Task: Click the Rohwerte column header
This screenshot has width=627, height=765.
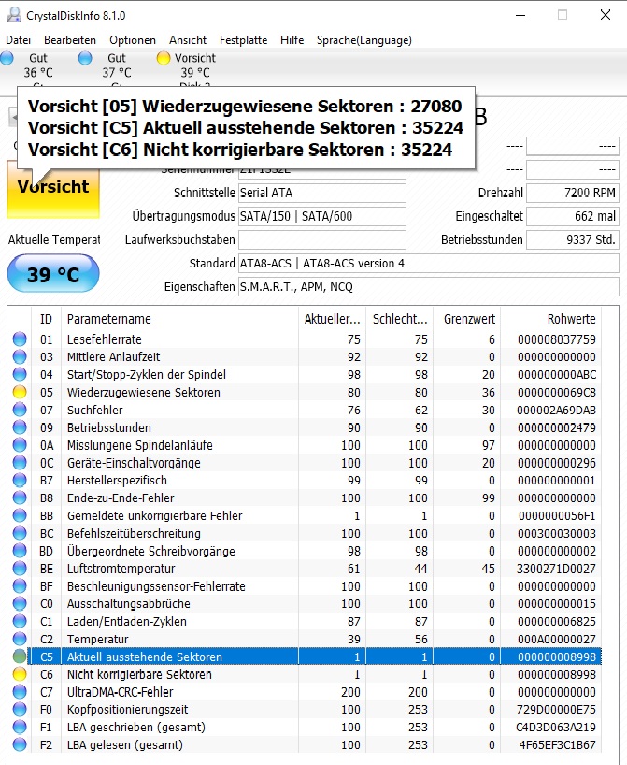Action: pos(551,319)
